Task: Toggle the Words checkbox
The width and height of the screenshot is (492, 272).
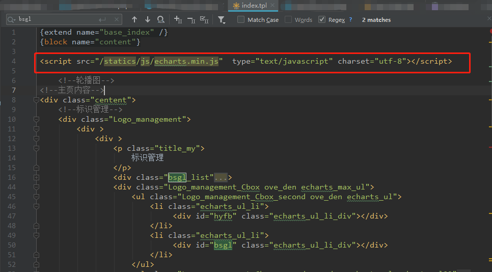Action: 288,19
